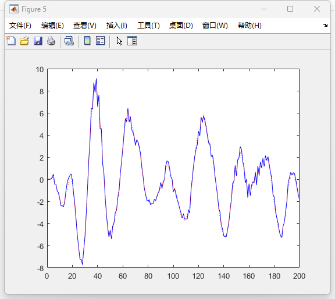Click the blue peak of the plotted curve
This screenshot has height=299, width=335.
tap(96, 79)
